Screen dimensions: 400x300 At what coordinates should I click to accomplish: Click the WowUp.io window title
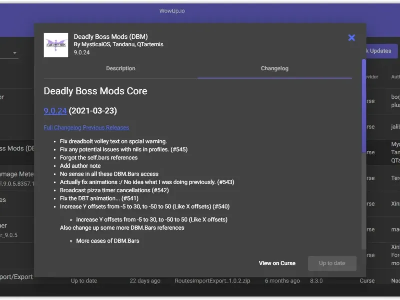coord(172,11)
